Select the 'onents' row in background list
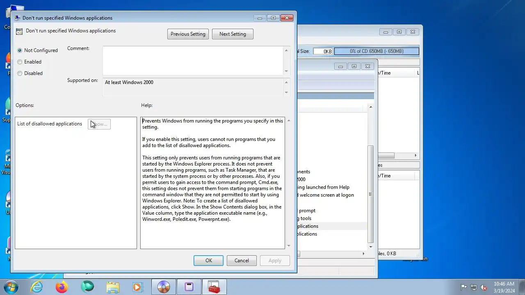Image resolution: width=525 pixels, height=295 pixels. (304, 172)
